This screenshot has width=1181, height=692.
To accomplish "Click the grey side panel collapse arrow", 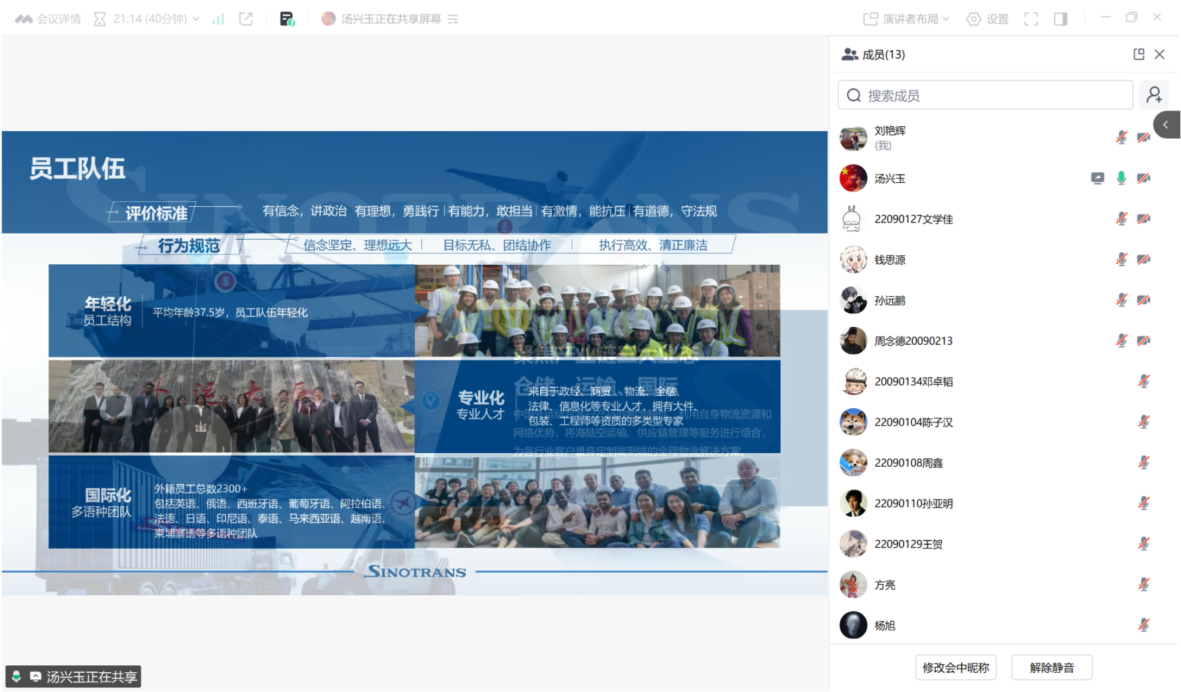I will tap(1166, 125).
